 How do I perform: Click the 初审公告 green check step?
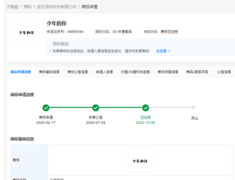[x=96, y=108]
